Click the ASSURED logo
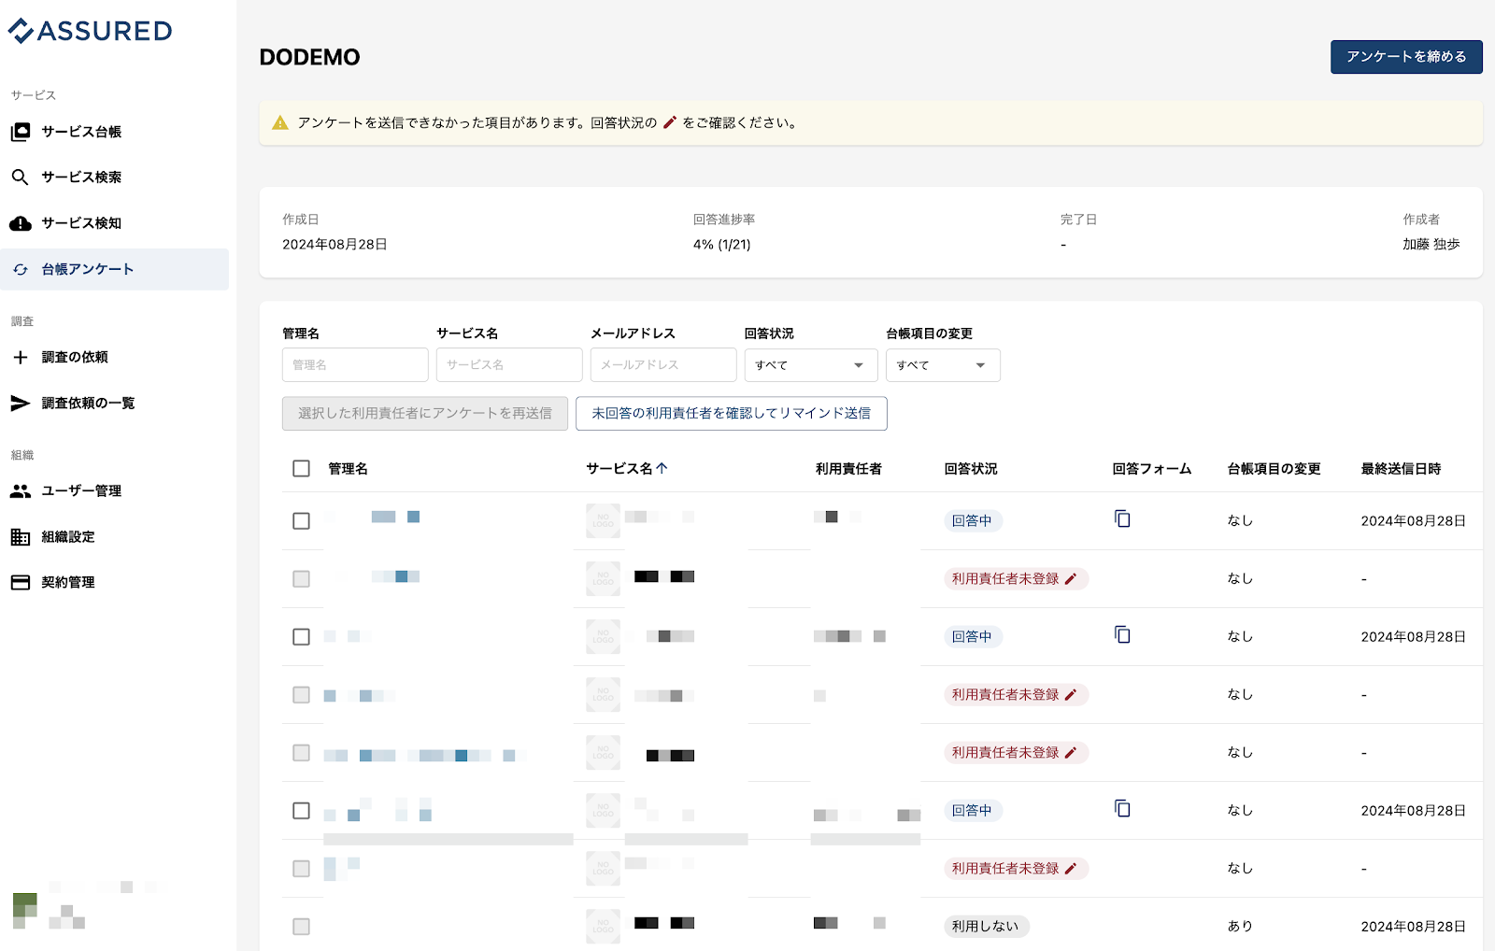Image resolution: width=1495 pixels, height=951 pixels. 90,31
